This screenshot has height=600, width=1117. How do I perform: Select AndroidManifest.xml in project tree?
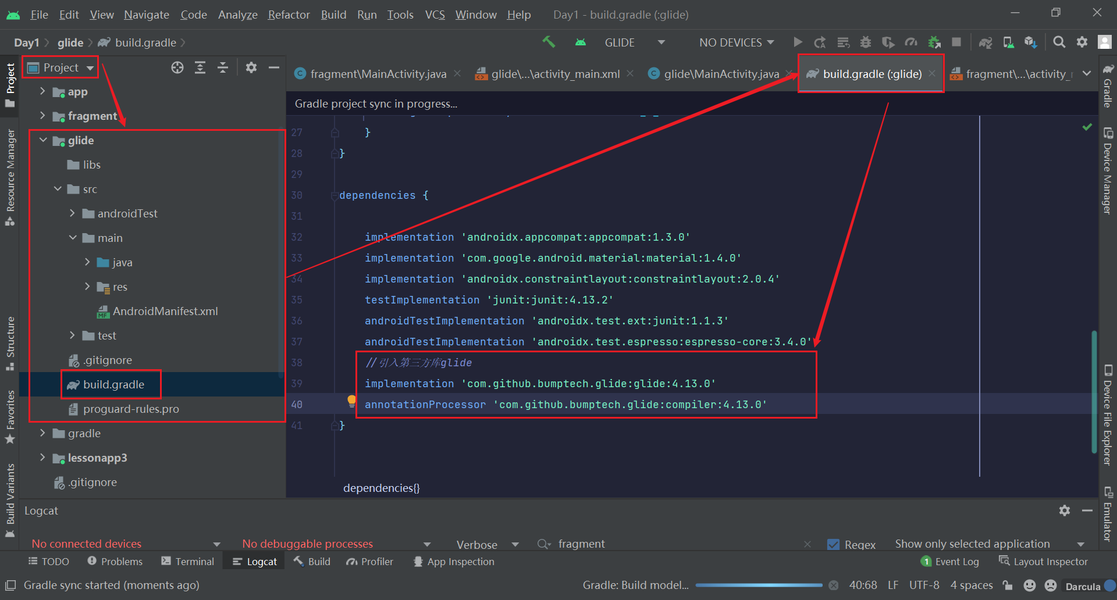pos(165,311)
